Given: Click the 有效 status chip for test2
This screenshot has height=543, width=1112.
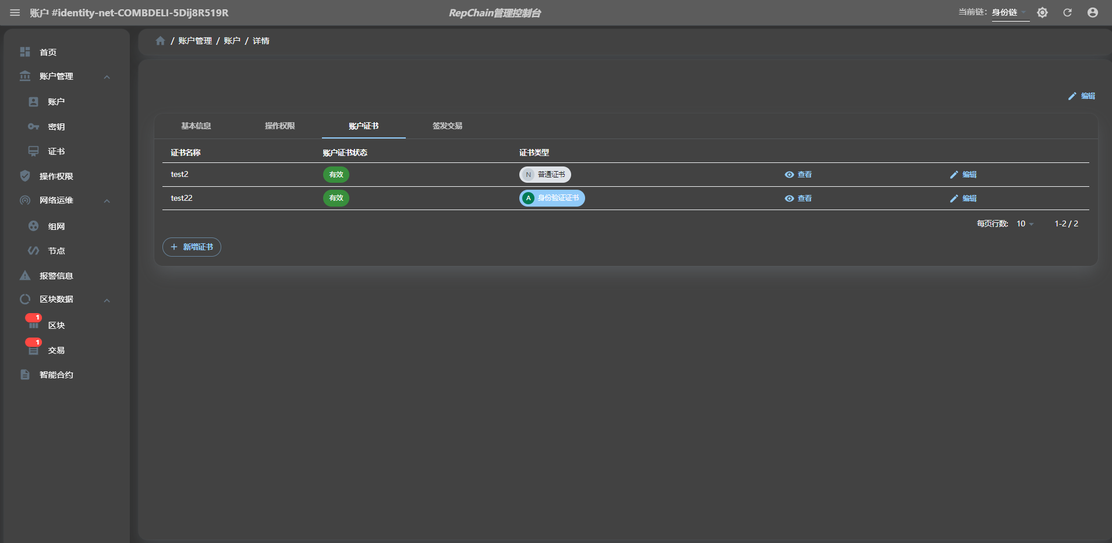Looking at the screenshot, I should point(336,175).
